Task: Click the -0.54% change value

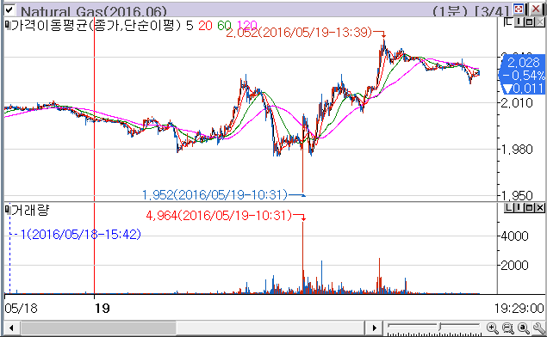Action: (x=524, y=75)
